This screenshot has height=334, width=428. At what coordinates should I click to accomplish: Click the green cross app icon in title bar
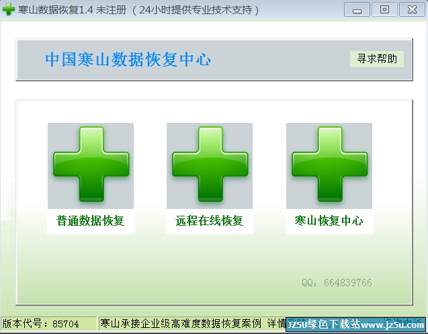pos(9,9)
